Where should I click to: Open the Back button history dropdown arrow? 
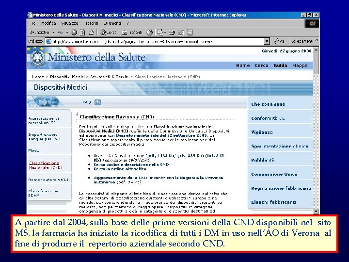(53, 33)
